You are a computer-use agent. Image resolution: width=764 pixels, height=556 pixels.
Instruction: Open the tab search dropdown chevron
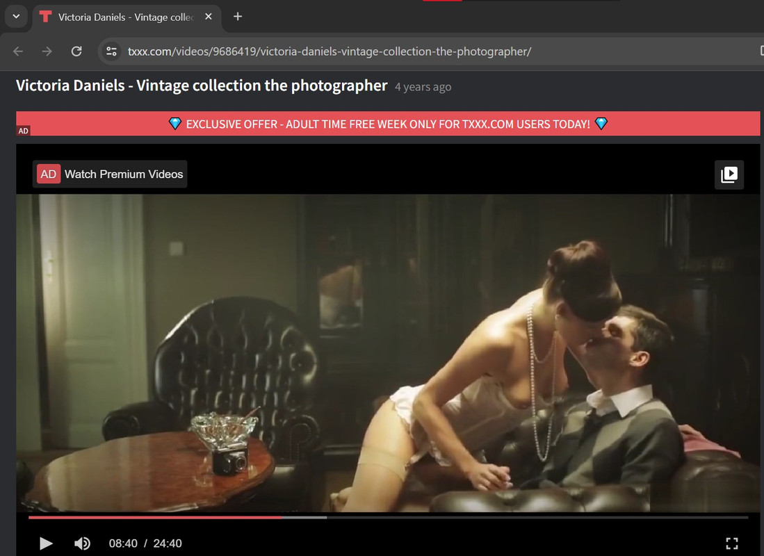coord(16,17)
